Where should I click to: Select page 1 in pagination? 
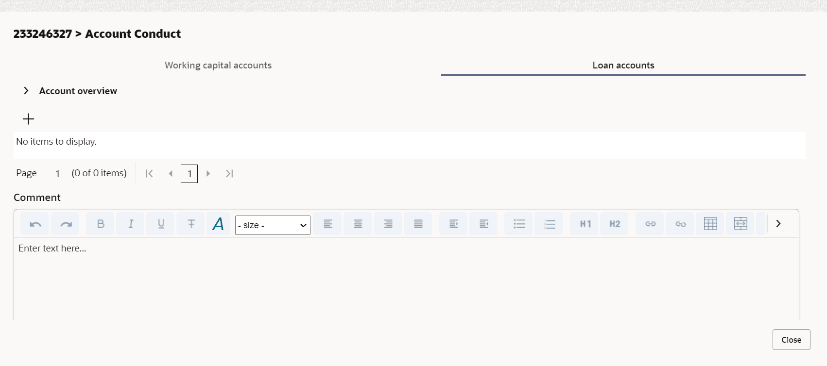coord(190,174)
